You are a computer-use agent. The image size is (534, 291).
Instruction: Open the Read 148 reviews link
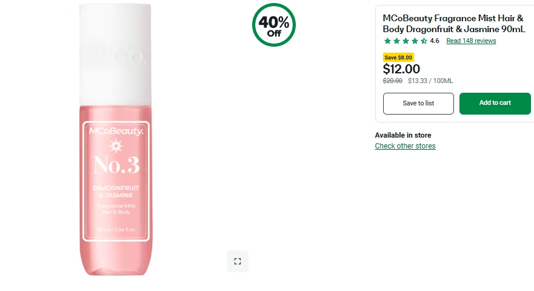(x=471, y=41)
